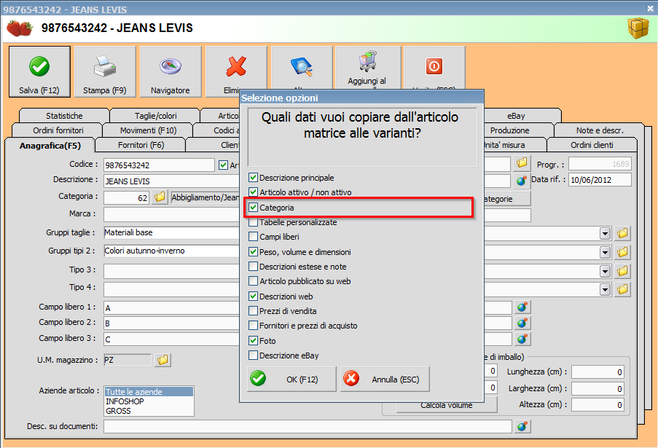Enable Tabelle personalizzate checkbox
The height and width of the screenshot is (448, 658).
pos(253,222)
